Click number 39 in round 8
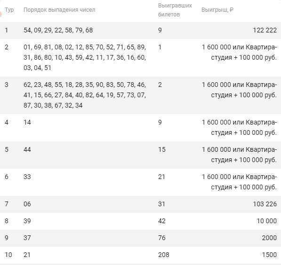 coord(27,221)
